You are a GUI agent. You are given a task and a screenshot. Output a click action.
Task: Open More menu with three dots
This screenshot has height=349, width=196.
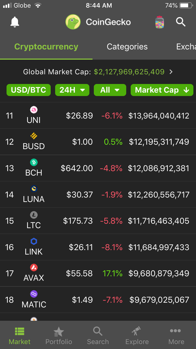(176, 331)
